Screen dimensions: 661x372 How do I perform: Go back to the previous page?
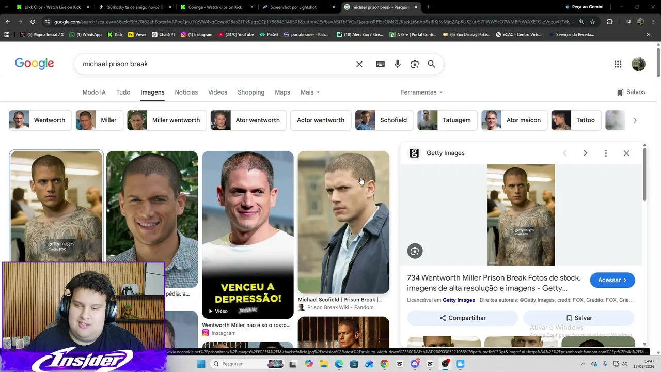[x=8, y=22]
